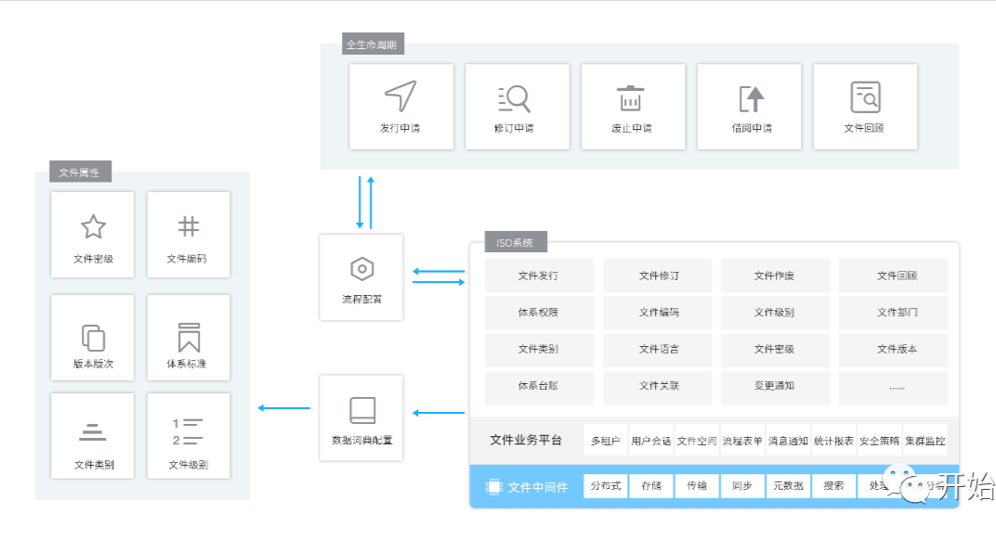
Task: Select the 体系标准 bookmark icon
Action: (x=189, y=336)
